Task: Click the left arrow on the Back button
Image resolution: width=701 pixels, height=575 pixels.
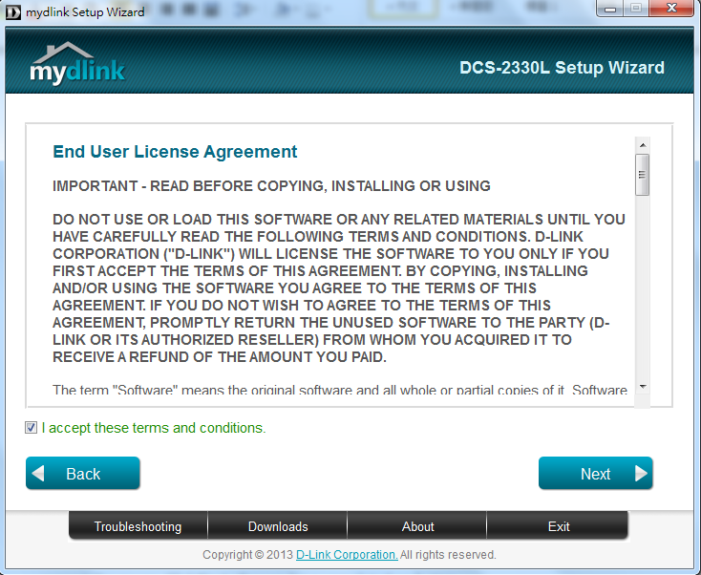Action: click(x=38, y=474)
